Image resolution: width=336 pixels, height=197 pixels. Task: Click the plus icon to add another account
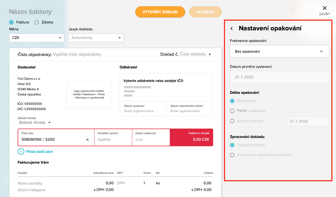pos(21,151)
